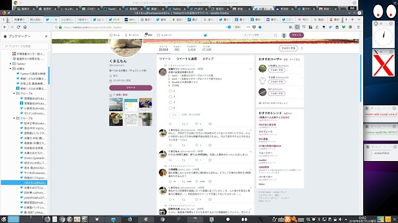Open the Firefox hamburger menu
The height and width of the screenshot is (223, 398).
point(358,27)
